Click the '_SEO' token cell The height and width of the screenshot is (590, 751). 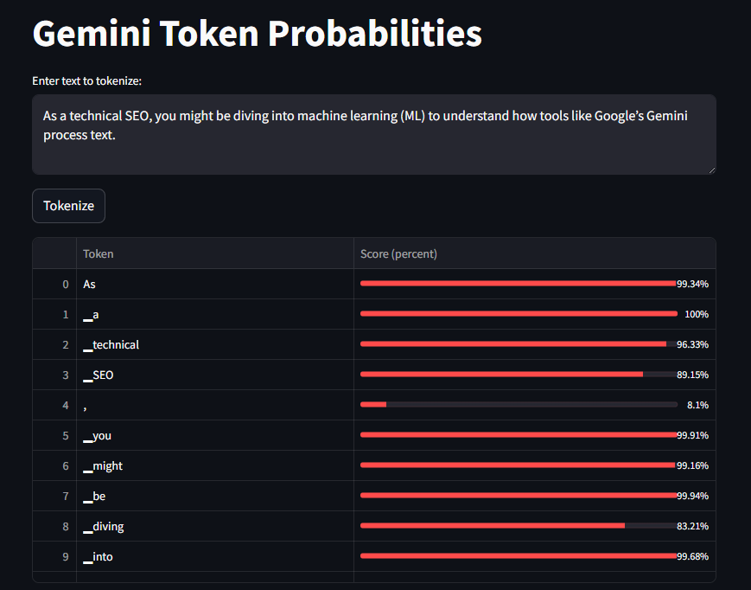point(215,375)
